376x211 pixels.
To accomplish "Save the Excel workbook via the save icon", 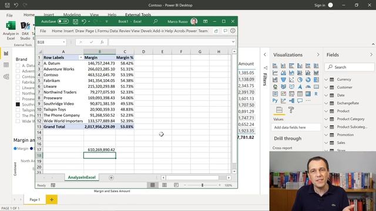I will [x=75, y=22].
